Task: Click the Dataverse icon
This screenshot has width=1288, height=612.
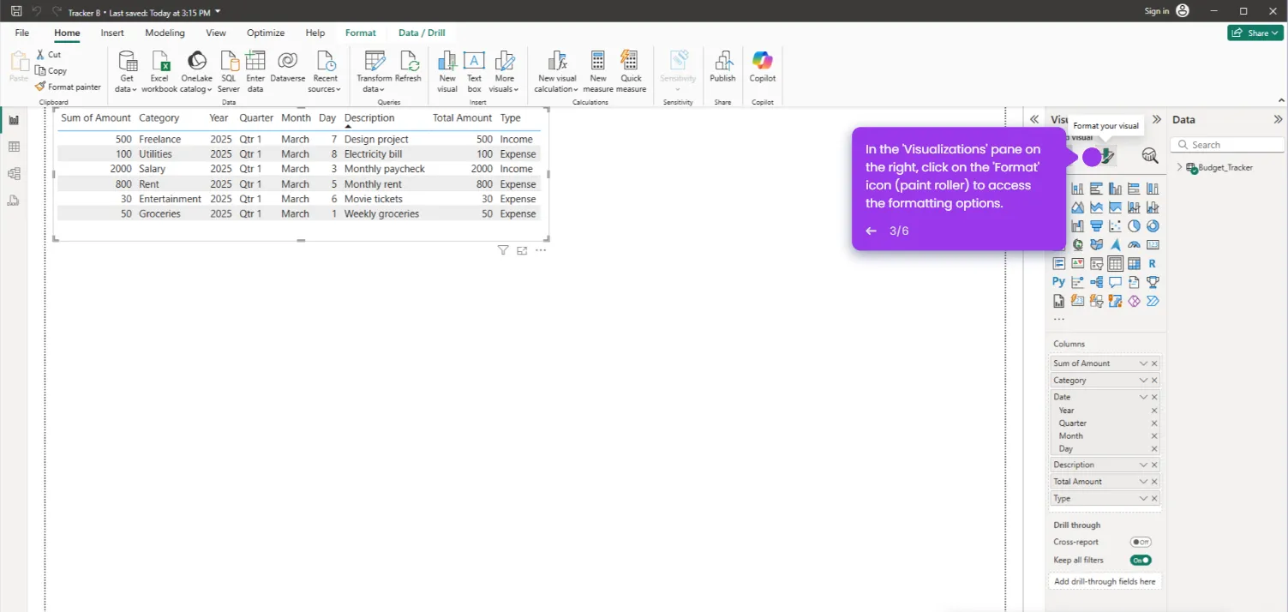Action: coord(288,67)
